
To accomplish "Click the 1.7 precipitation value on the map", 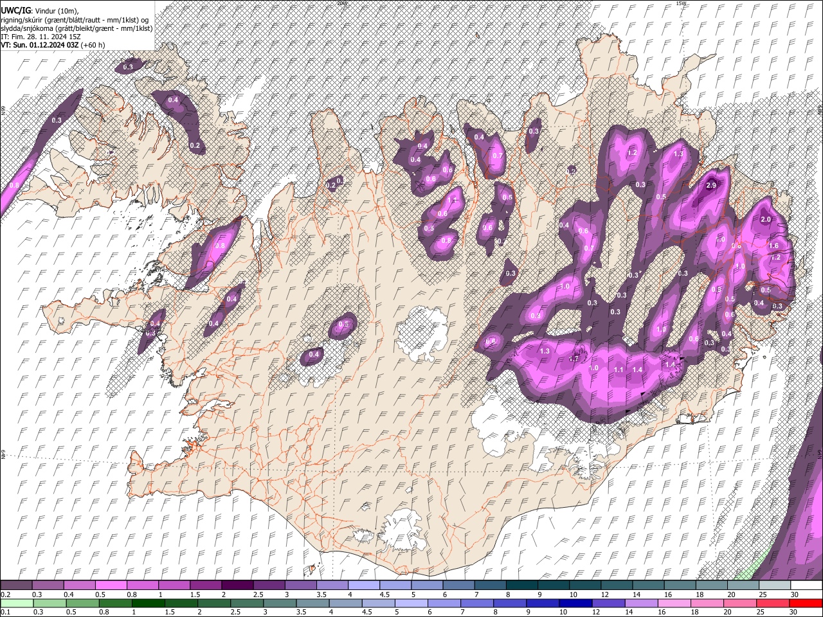I will [575, 359].
